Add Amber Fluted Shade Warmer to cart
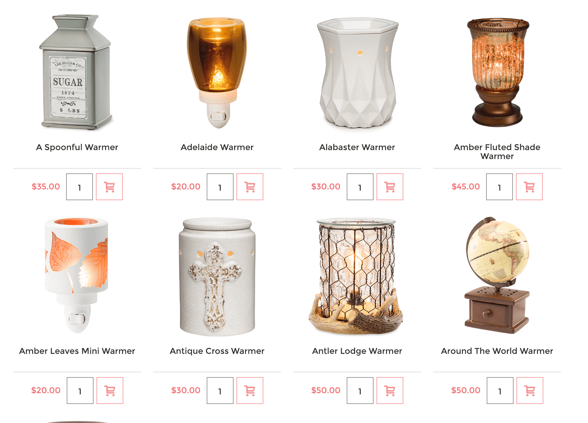Screen dimensions: 588x423 point(529,187)
